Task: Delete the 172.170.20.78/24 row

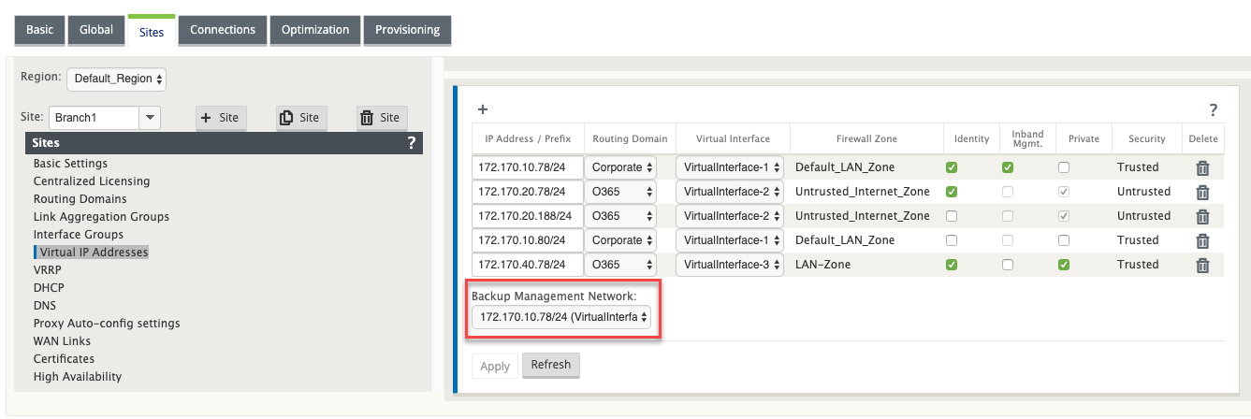Action: [x=1203, y=193]
